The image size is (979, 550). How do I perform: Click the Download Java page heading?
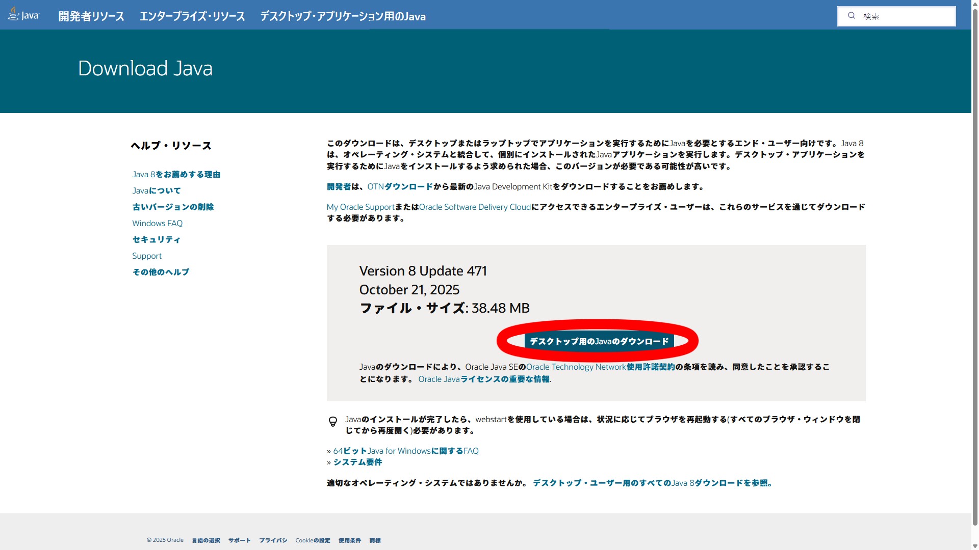click(145, 68)
